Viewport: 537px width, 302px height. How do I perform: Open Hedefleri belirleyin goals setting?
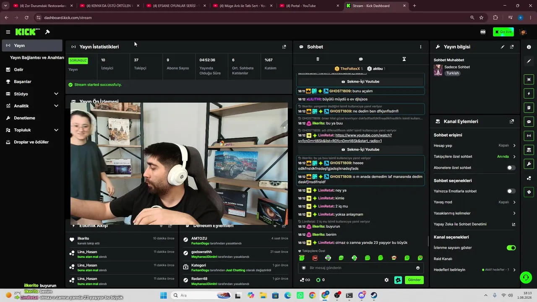[474, 270]
